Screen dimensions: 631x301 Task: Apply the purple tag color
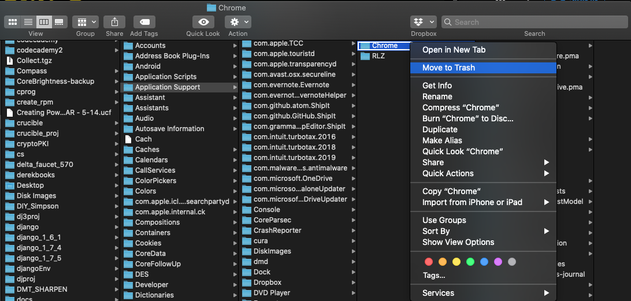[x=498, y=262]
